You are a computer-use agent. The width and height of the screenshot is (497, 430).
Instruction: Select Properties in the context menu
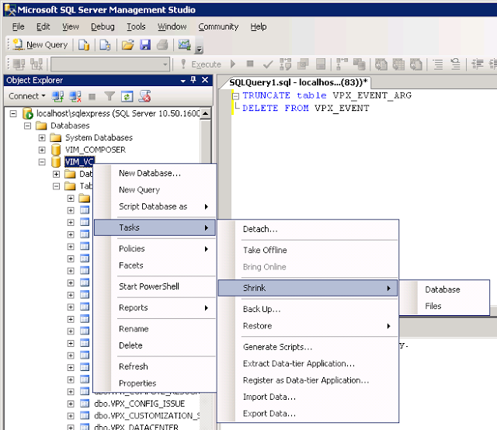pyautogui.click(x=137, y=383)
